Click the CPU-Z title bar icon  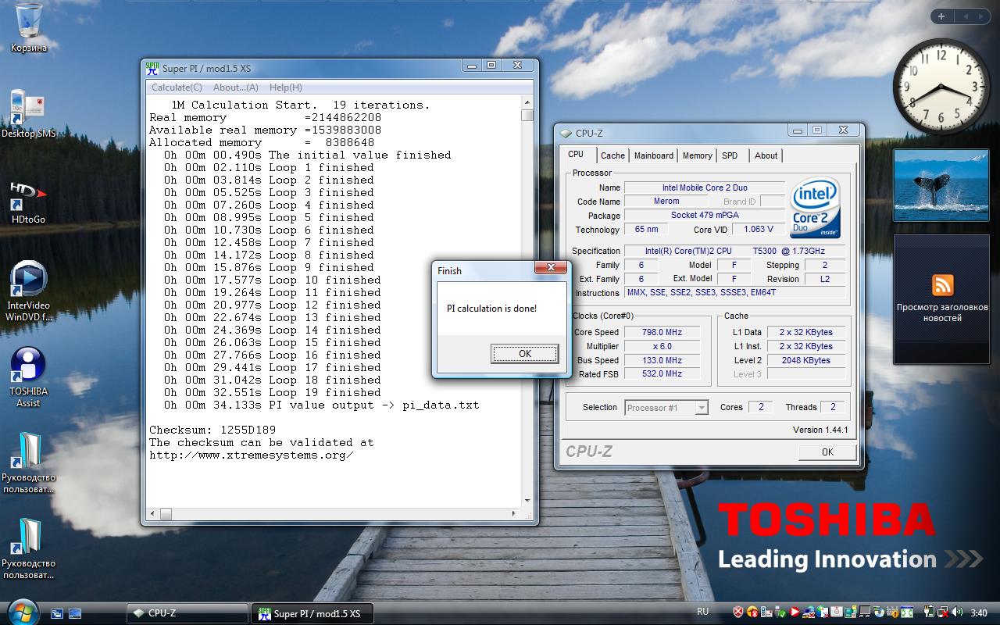566,133
